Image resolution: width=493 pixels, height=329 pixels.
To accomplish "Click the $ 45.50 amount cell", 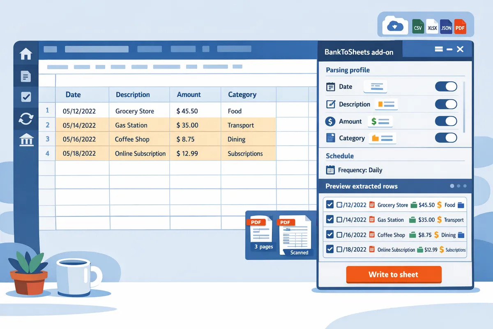I will [x=195, y=111].
